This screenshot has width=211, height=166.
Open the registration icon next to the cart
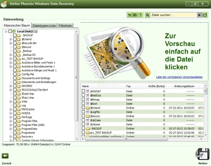tap(135, 15)
